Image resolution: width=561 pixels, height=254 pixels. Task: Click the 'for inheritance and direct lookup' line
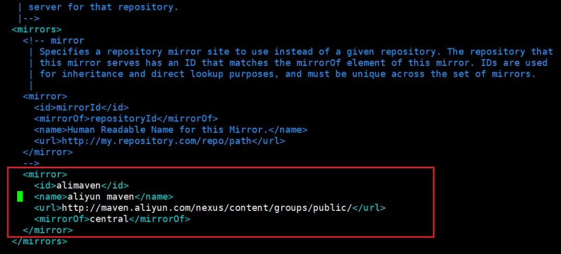tap(288, 74)
